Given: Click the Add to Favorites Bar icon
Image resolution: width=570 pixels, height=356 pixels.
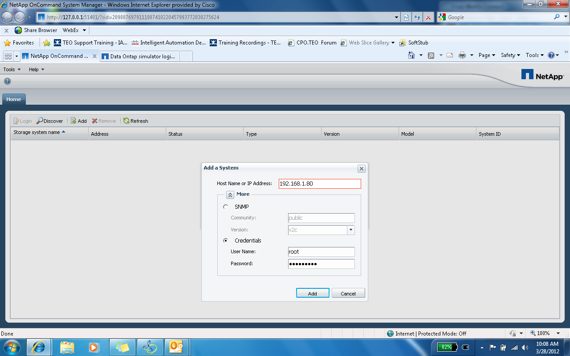Looking at the screenshot, I should click(47, 43).
